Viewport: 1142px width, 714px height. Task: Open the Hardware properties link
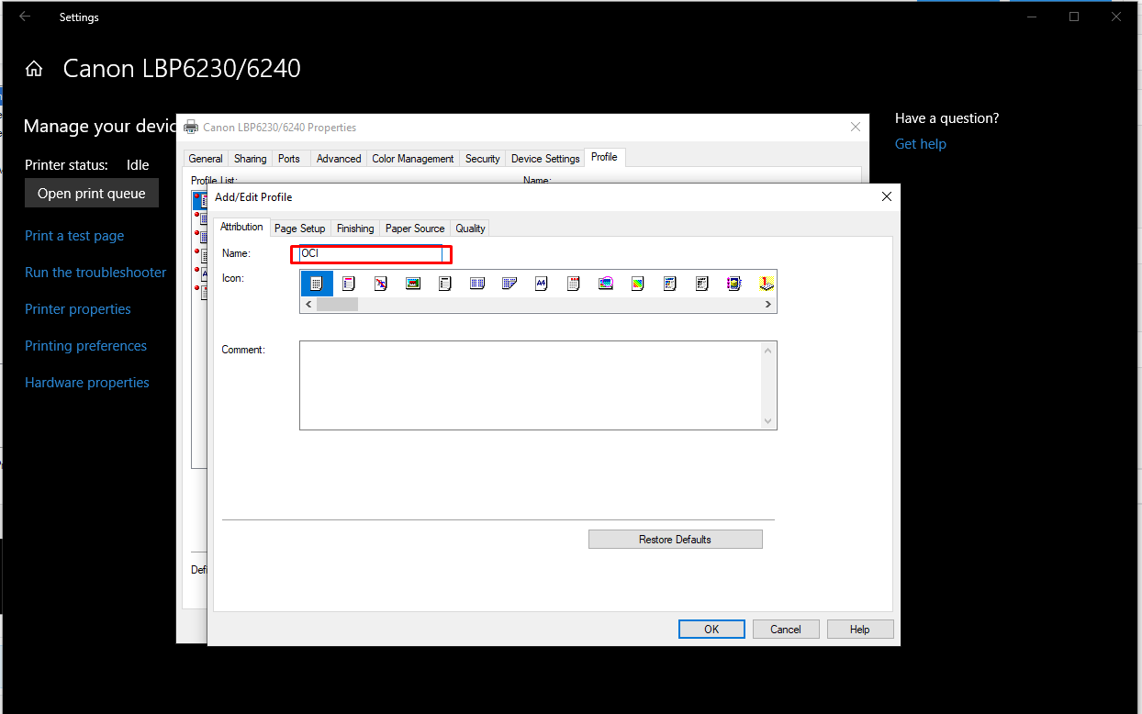pos(87,383)
